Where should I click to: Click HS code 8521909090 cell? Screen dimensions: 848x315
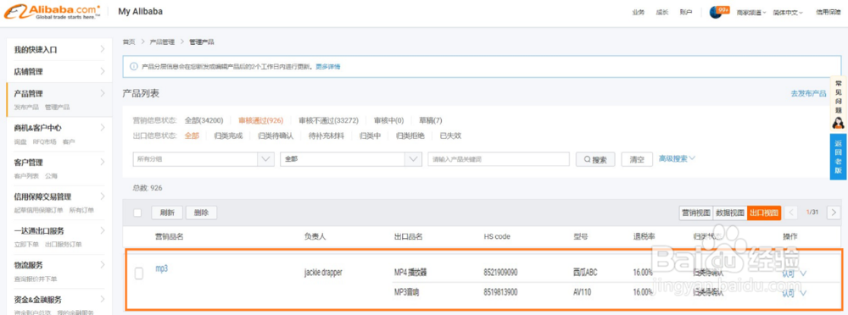[500, 273]
